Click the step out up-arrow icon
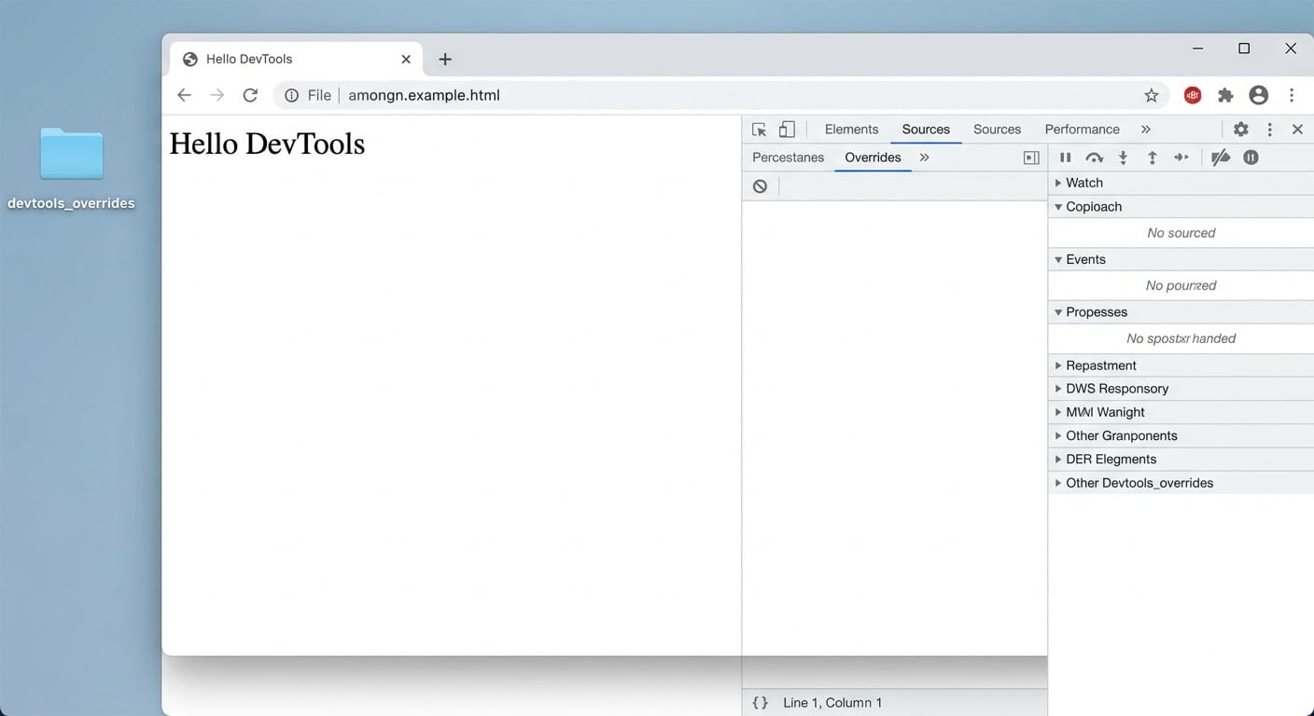 point(1152,158)
